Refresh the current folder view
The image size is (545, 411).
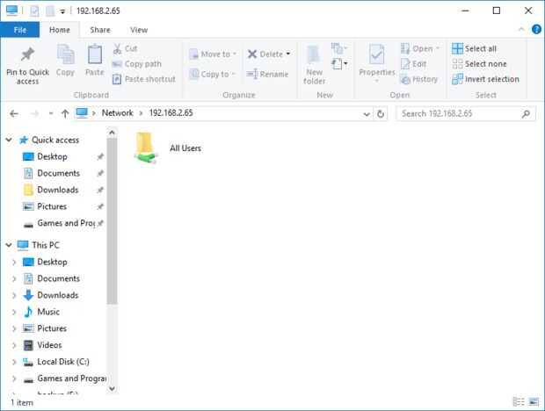pyautogui.click(x=381, y=114)
